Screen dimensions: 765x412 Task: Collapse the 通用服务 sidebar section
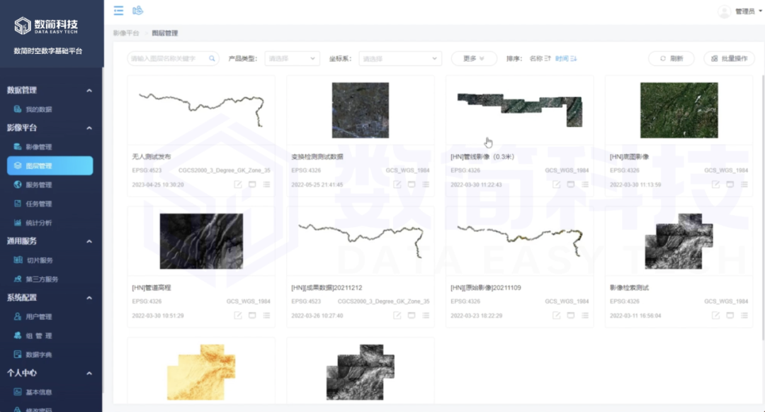click(89, 241)
